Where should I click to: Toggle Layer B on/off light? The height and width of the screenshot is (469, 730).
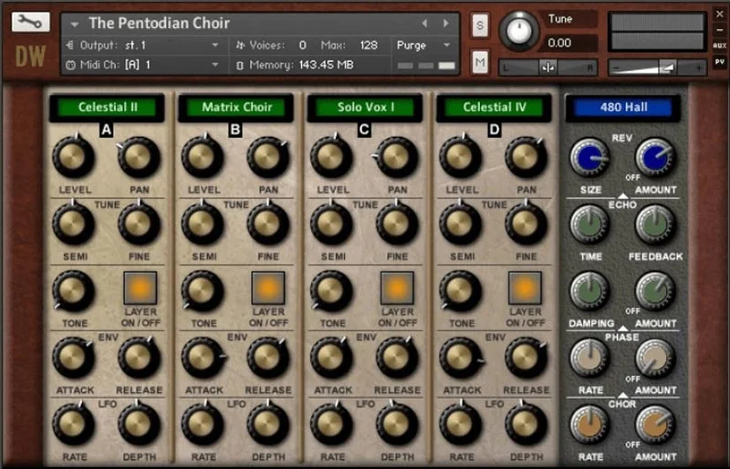click(268, 288)
